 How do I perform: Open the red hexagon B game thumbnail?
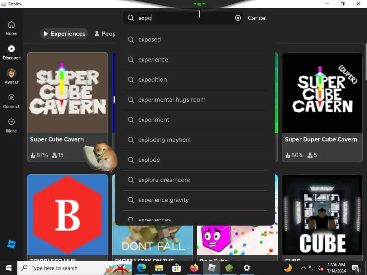point(67,215)
